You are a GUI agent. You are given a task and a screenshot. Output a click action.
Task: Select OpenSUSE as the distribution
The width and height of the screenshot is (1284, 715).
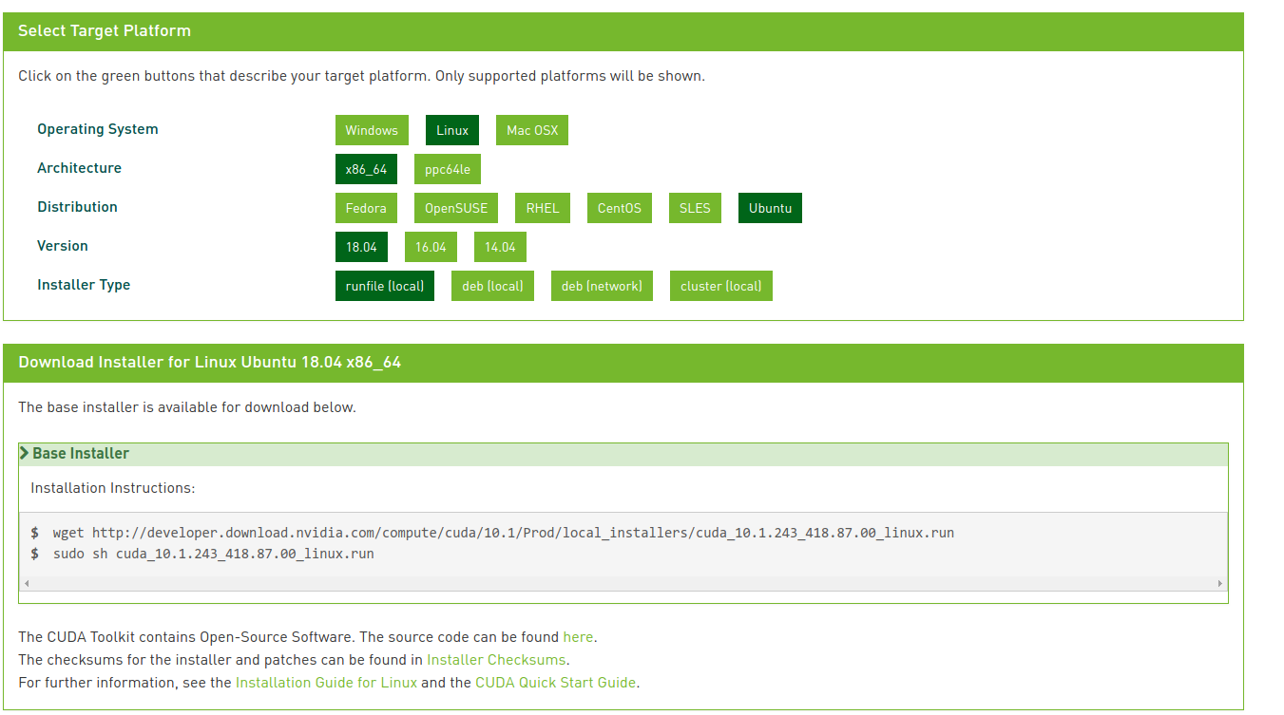point(456,208)
